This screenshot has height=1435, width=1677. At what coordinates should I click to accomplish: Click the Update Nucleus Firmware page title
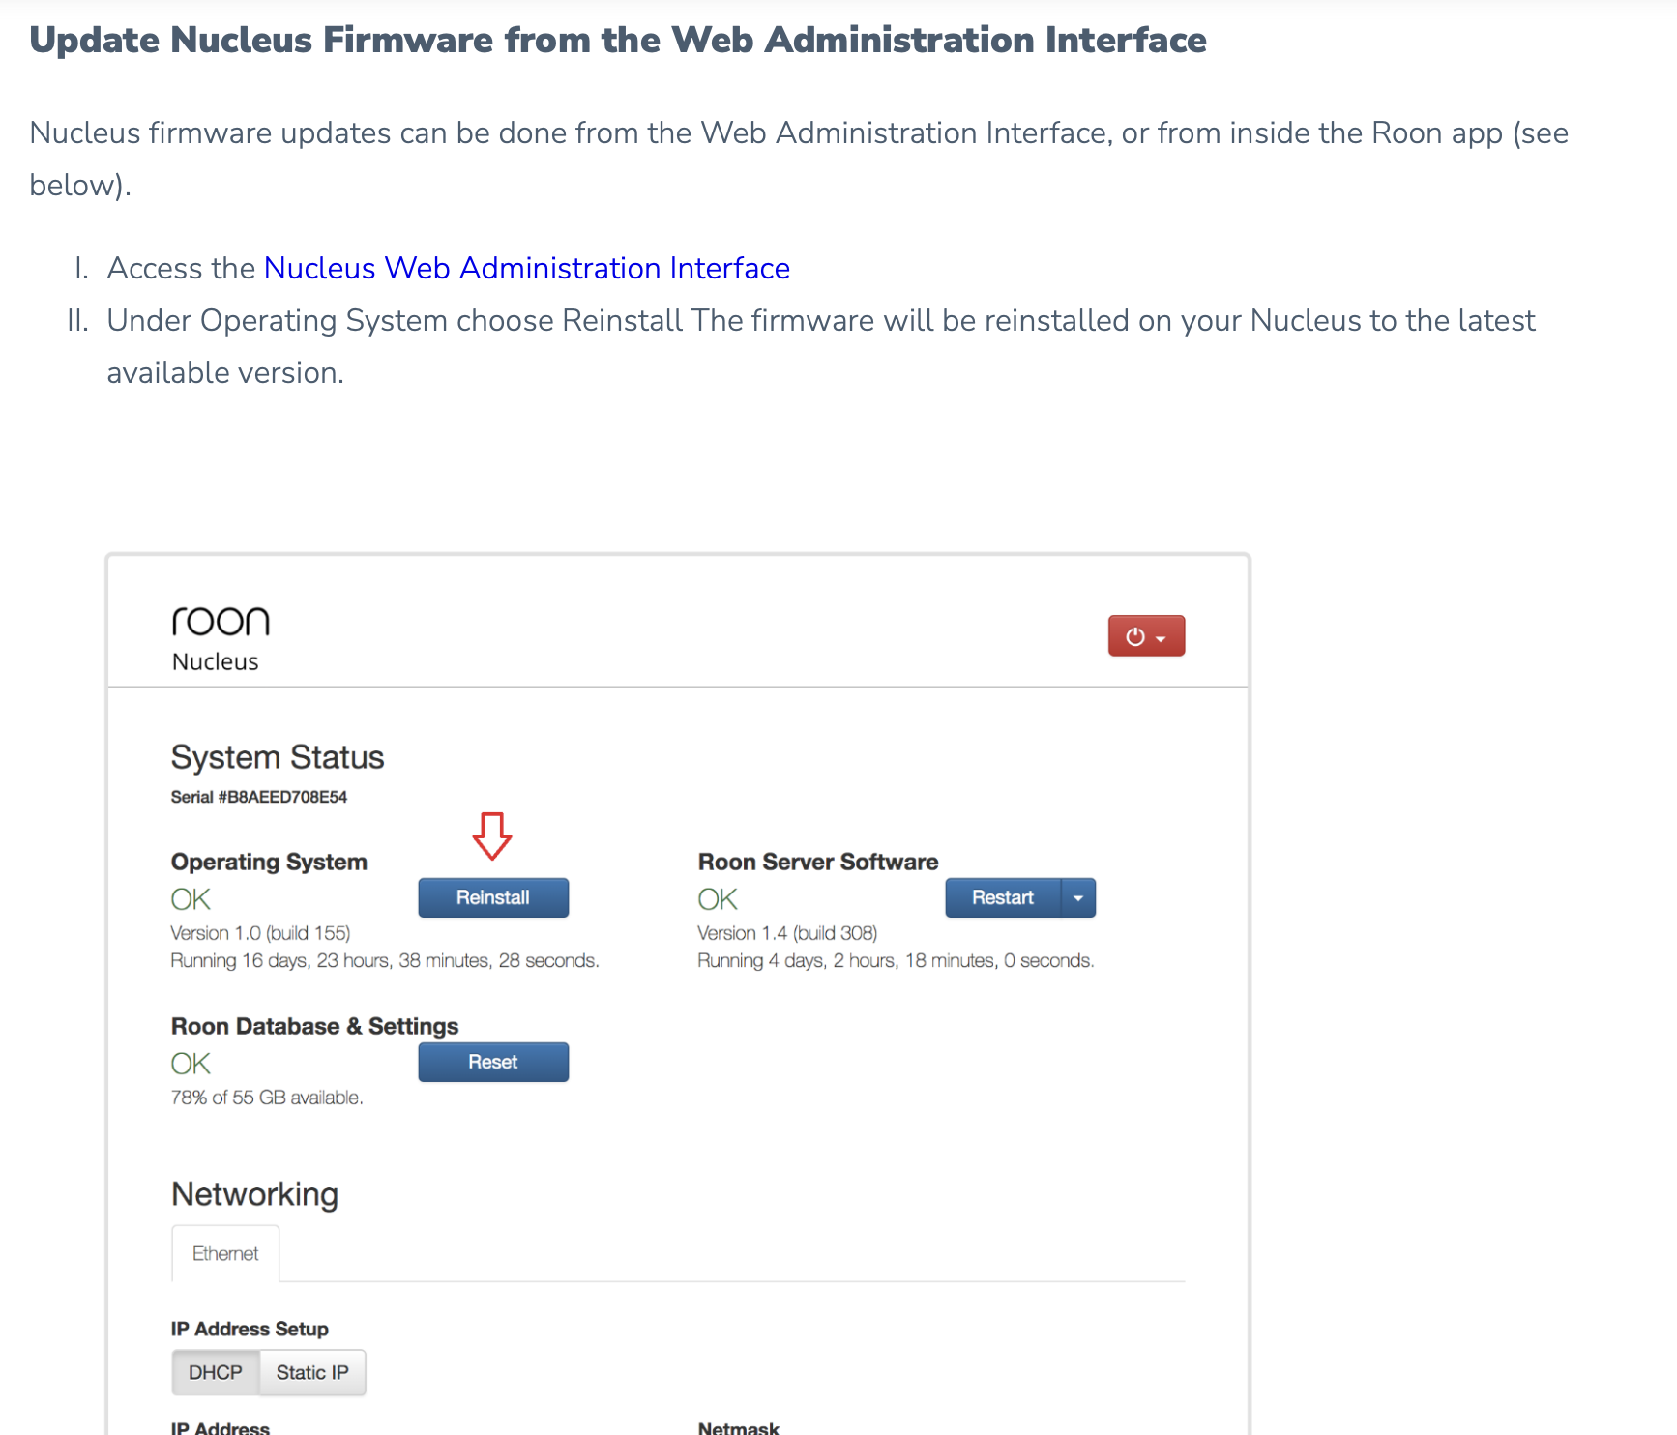618,40
